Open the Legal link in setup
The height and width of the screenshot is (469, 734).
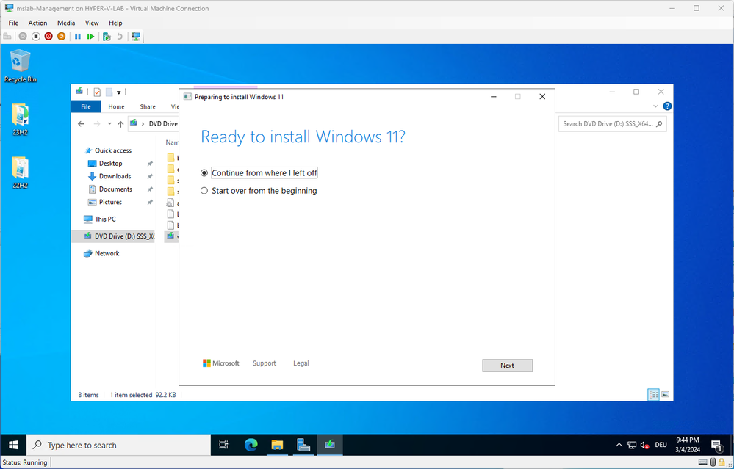click(x=301, y=363)
